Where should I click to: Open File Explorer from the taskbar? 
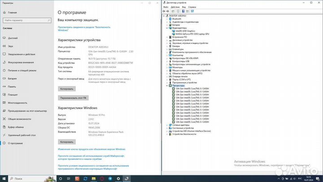[94, 179]
